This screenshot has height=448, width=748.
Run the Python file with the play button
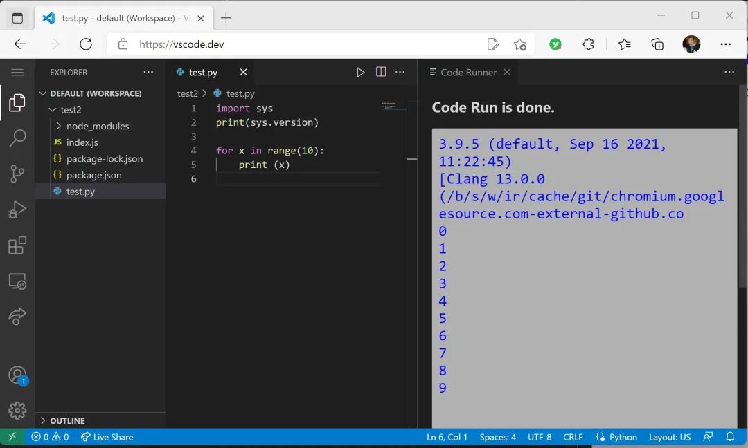tap(360, 71)
